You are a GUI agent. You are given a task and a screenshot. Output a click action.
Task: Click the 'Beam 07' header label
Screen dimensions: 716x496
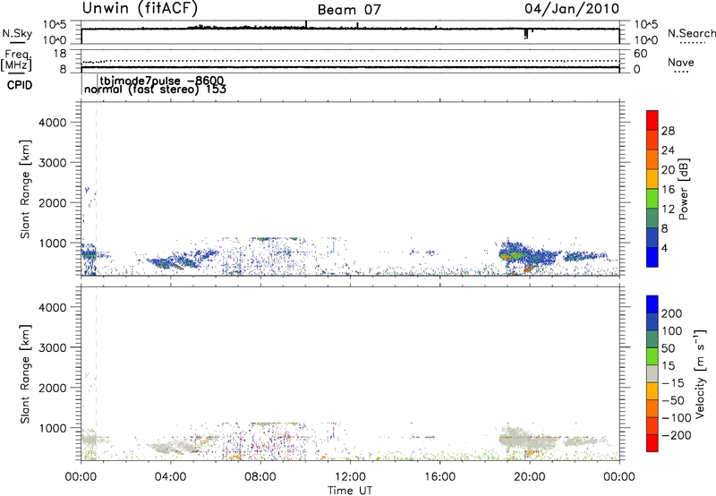[x=349, y=10]
